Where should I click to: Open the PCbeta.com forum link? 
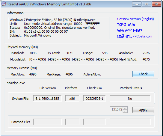click(x=135, y=36)
